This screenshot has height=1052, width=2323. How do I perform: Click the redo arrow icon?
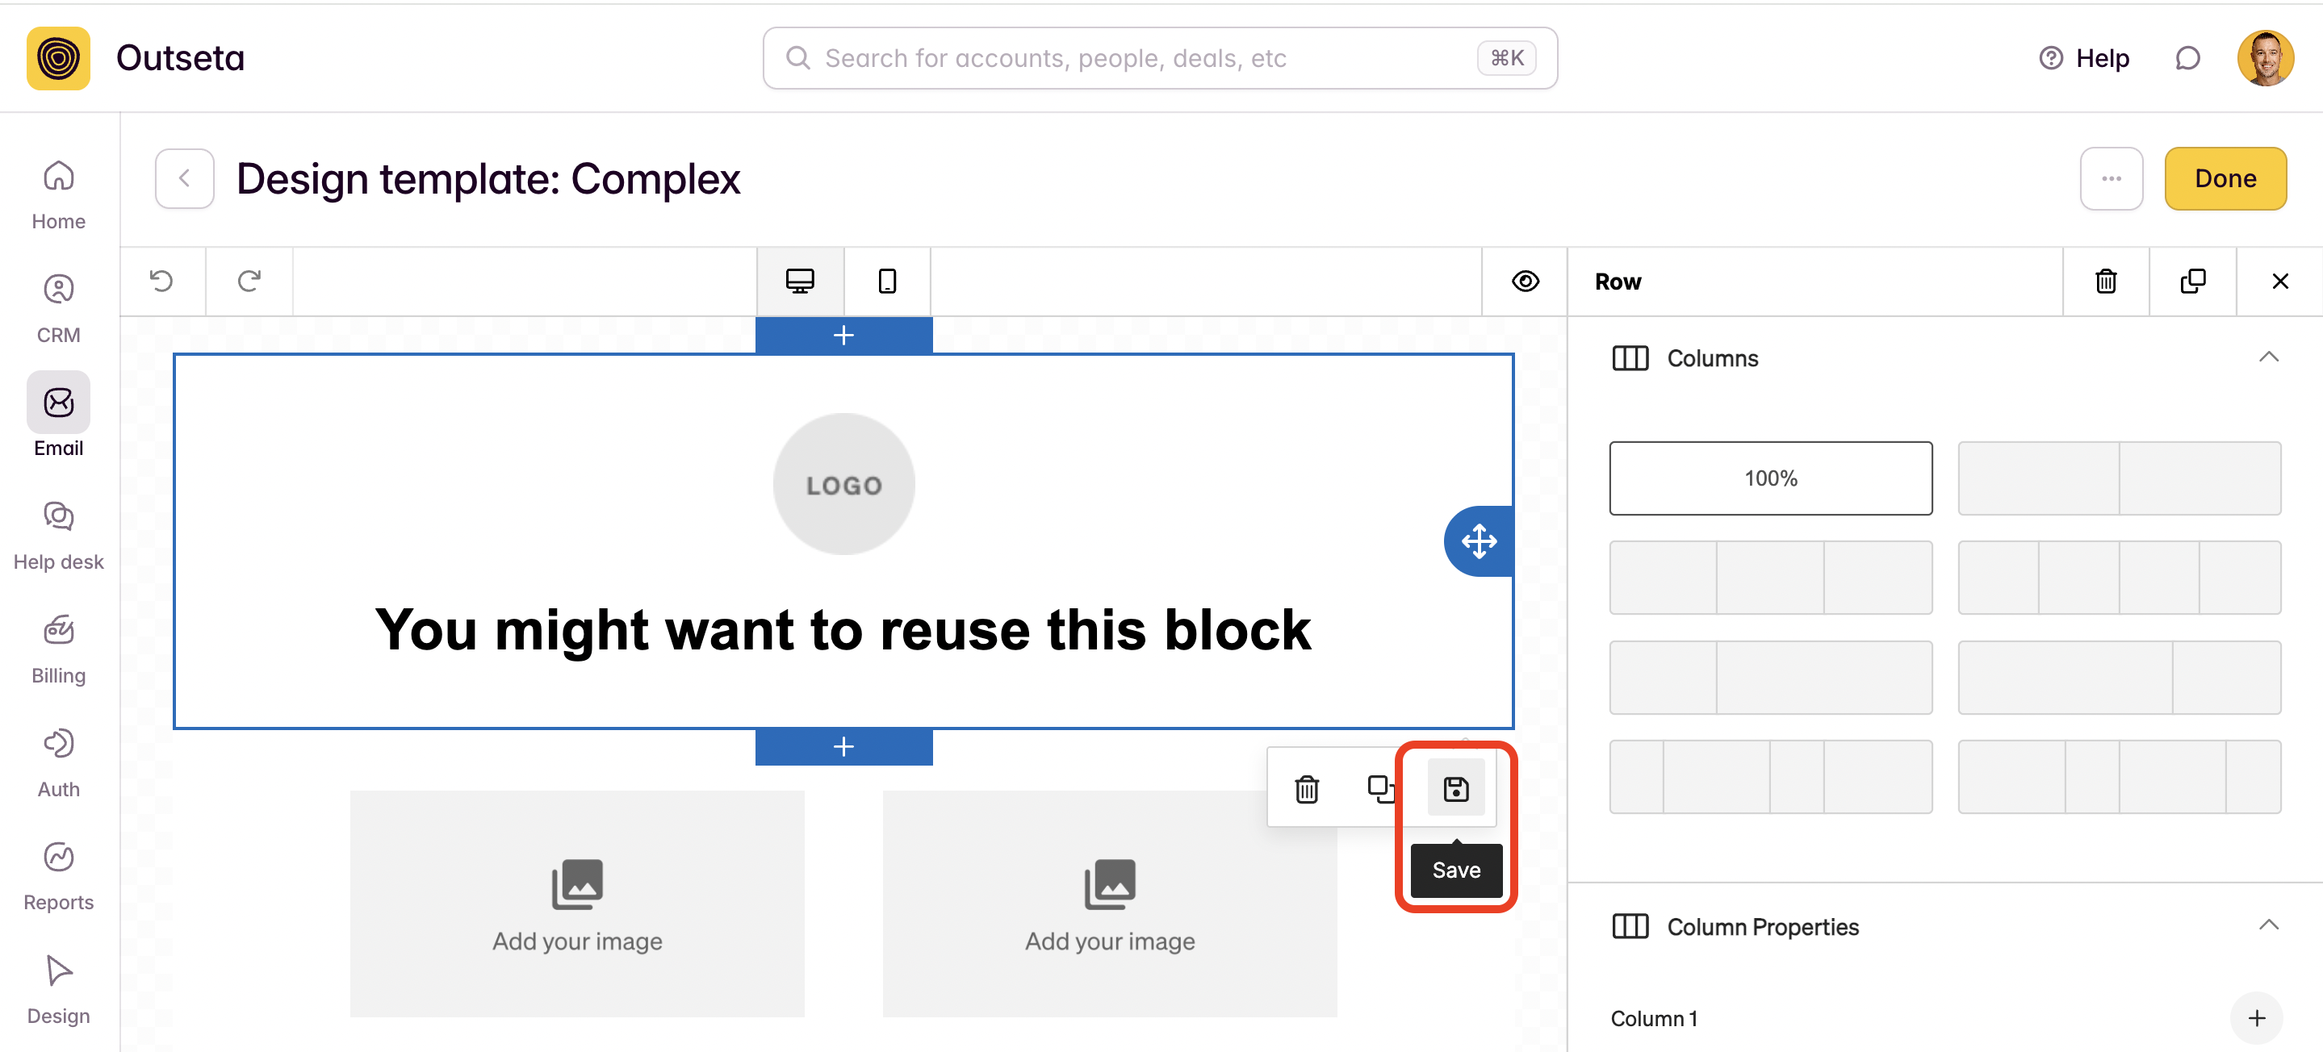249,282
